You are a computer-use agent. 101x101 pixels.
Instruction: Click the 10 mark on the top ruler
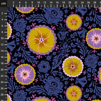(x=38, y=3)
